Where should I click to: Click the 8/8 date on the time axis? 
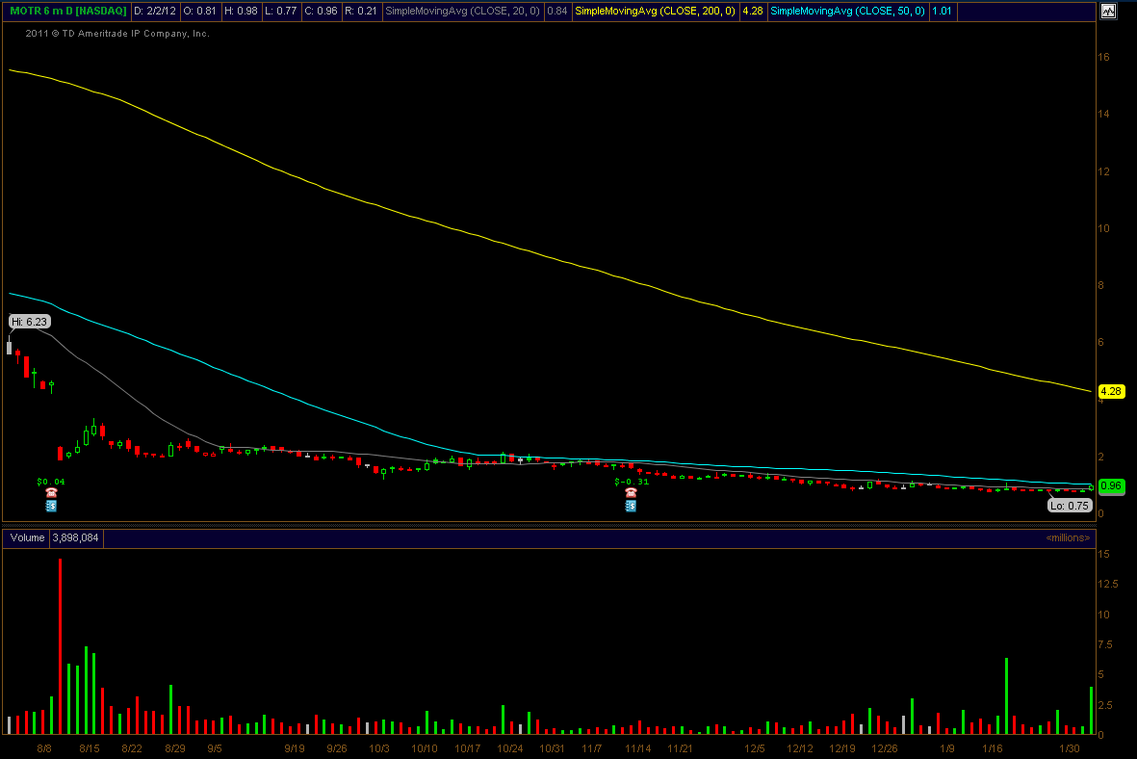coord(44,748)
